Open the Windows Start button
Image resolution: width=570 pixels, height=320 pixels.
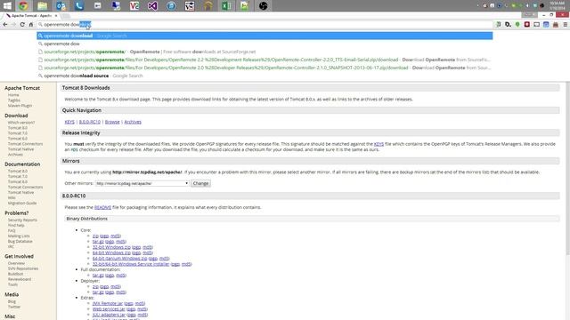click(7, 5)
